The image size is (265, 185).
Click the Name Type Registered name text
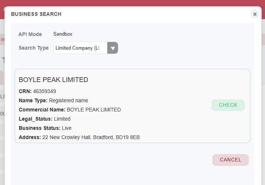pos(68,100)
